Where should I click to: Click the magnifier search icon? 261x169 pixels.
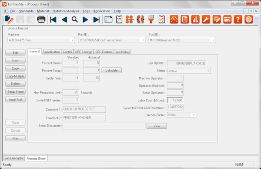[75, 19]
